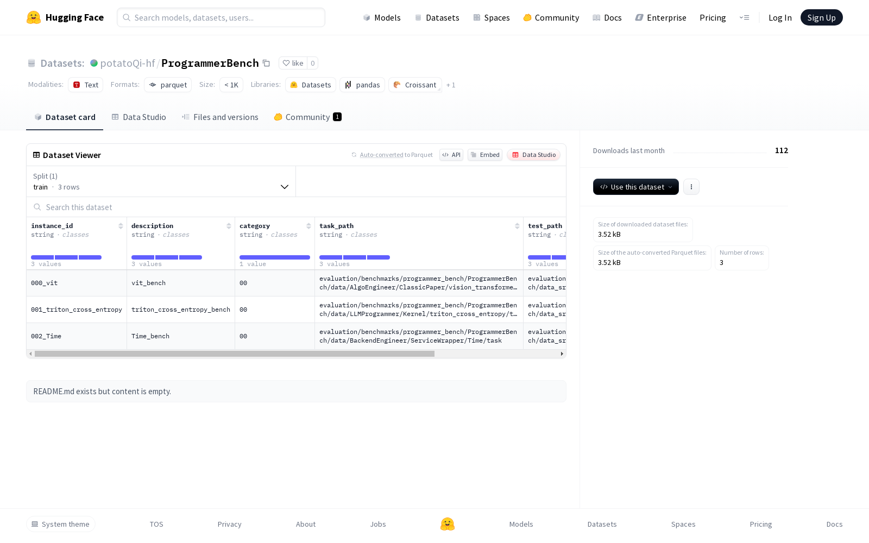Open the more navigation menu icon
This screenshot has width=869, height=543.
pyautogui.click(x=744, y=17)
